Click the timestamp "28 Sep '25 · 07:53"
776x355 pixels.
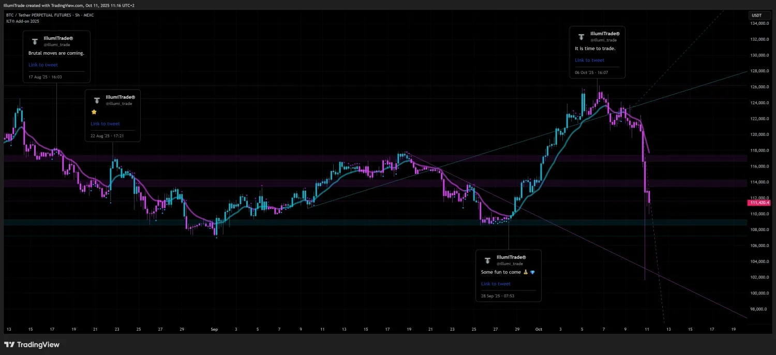[x=498, y=296]
